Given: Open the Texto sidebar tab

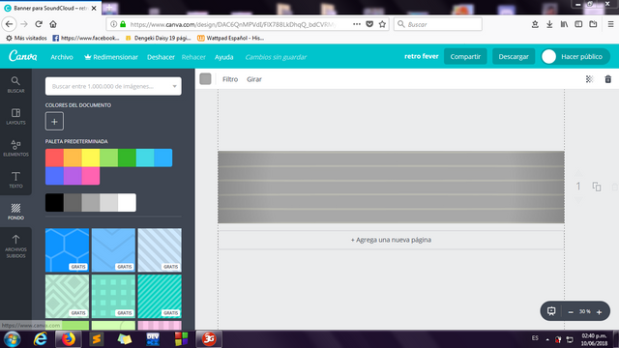Looking at the screenshot, I should point(15,180).
